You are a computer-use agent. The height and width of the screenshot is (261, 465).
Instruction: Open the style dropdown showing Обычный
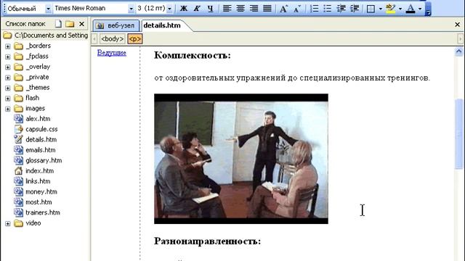tap(48, 9)
